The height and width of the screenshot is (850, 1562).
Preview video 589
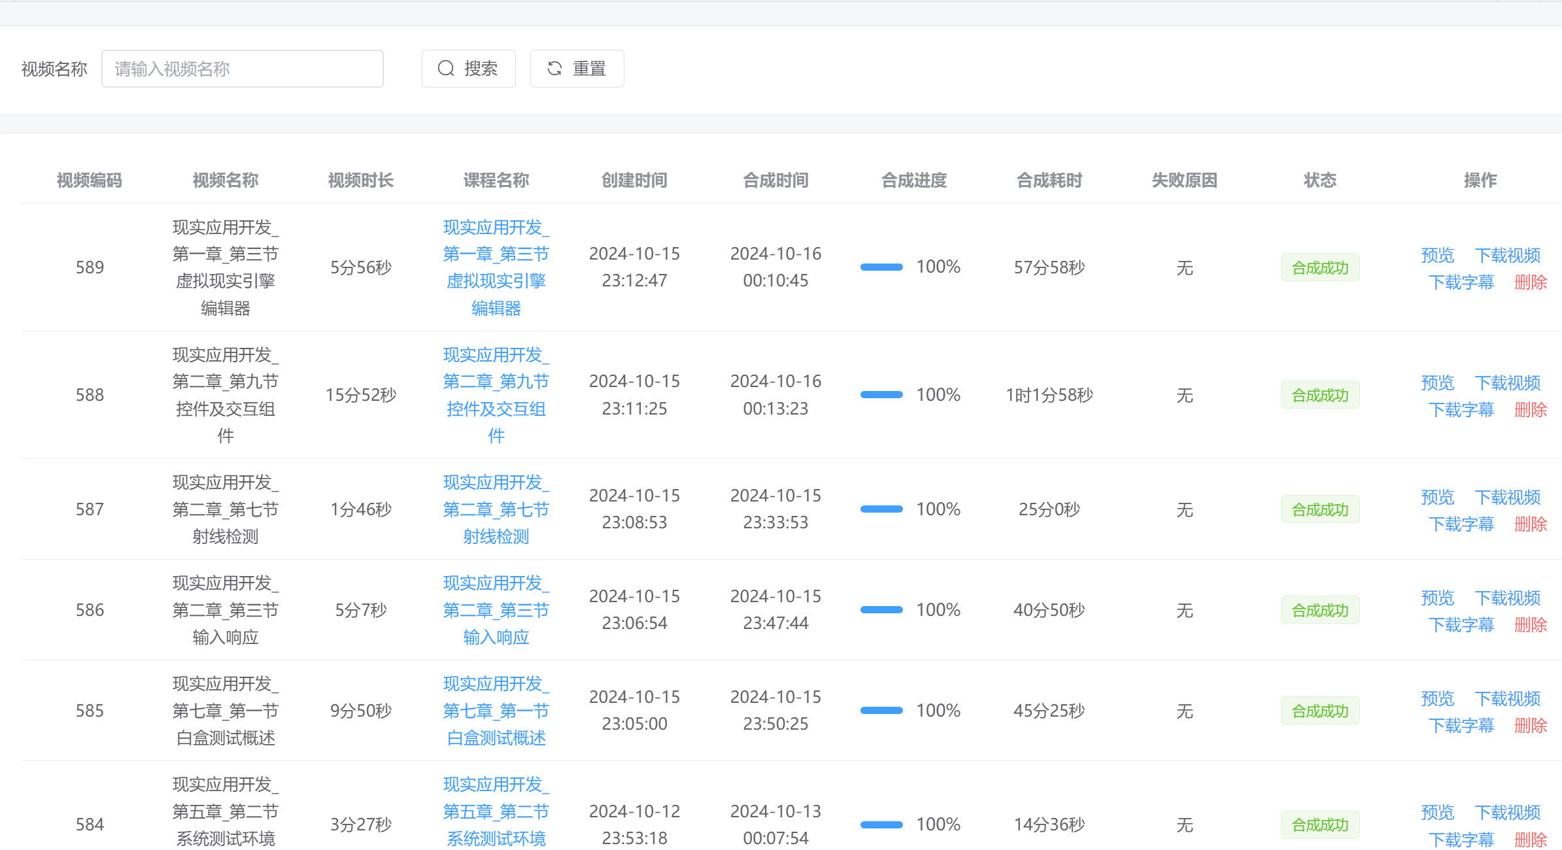coord(1437,255)
